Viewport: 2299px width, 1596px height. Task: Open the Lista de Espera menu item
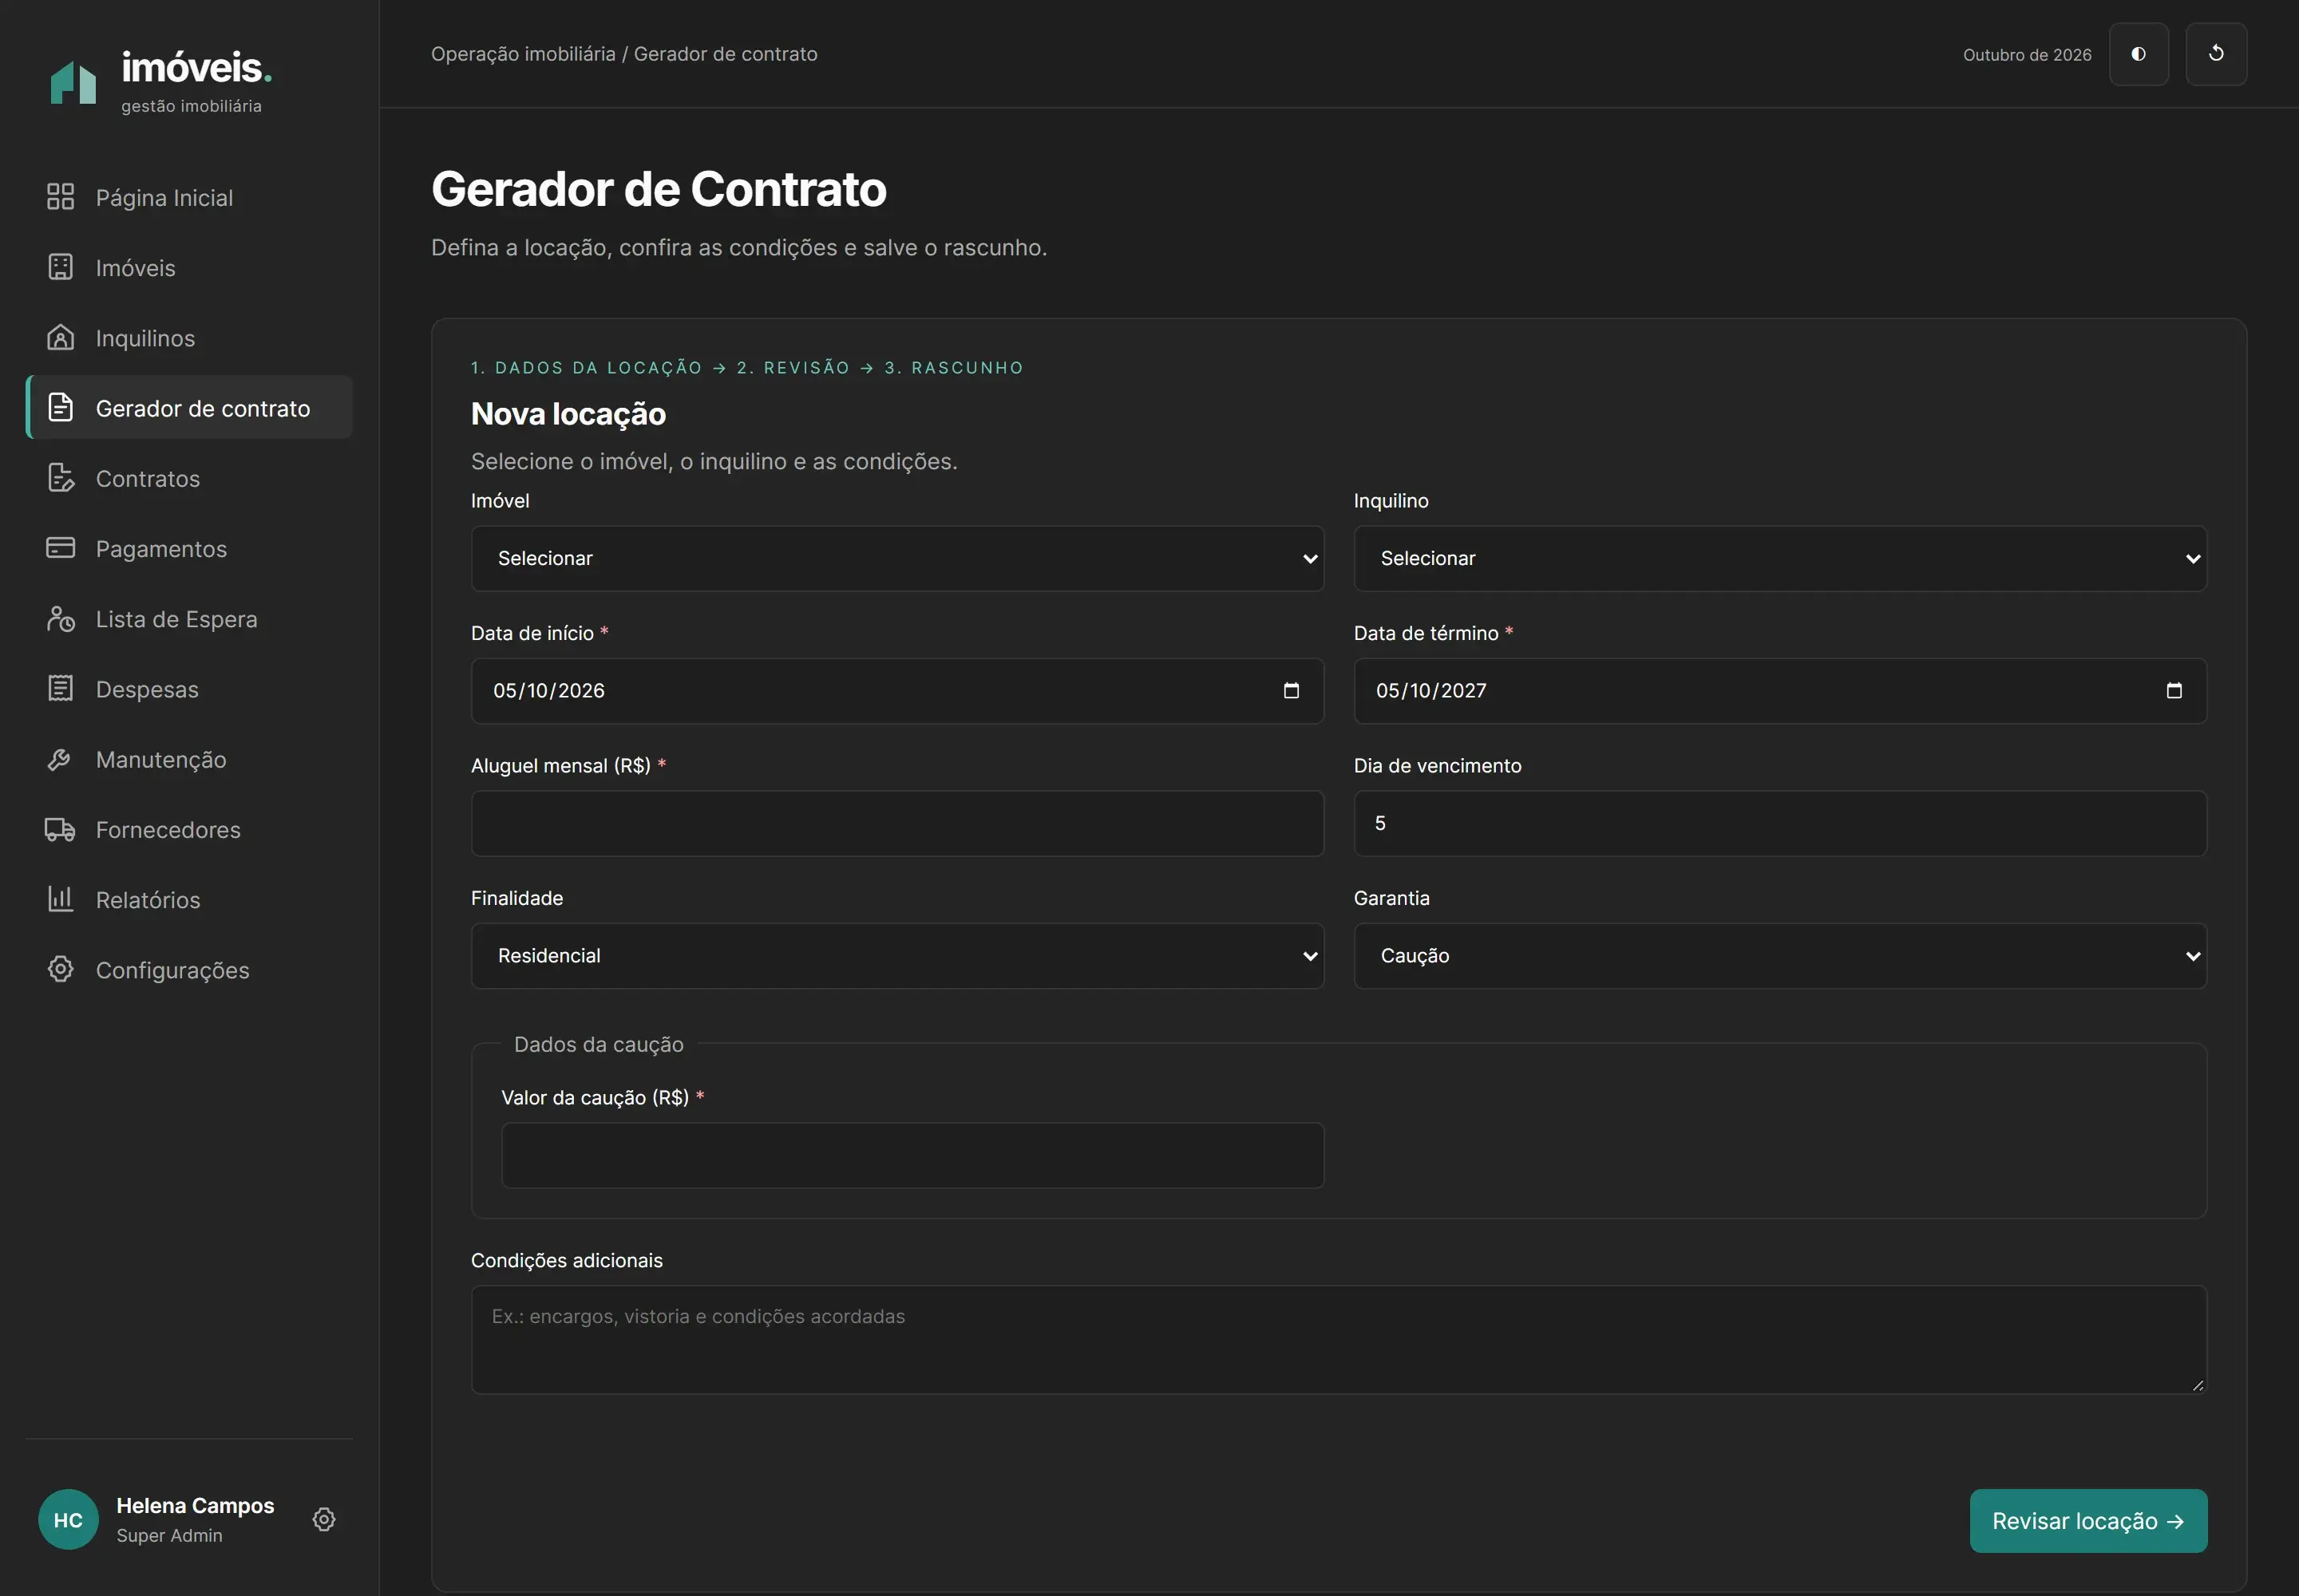pos(189,618)
